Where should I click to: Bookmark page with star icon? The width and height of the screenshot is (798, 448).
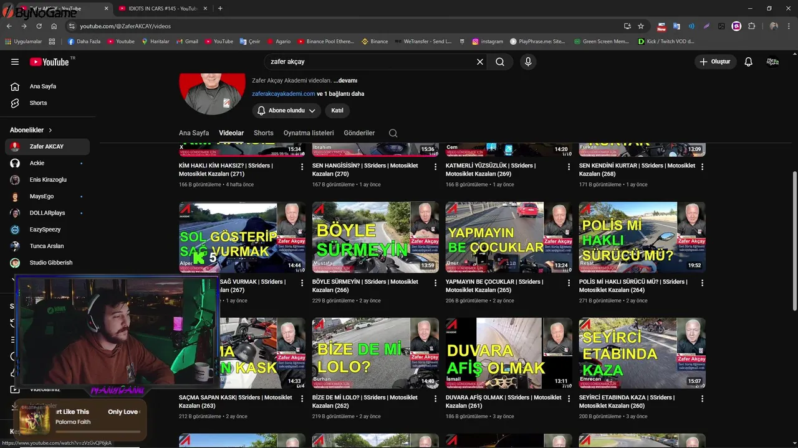[x=641, y=26]
